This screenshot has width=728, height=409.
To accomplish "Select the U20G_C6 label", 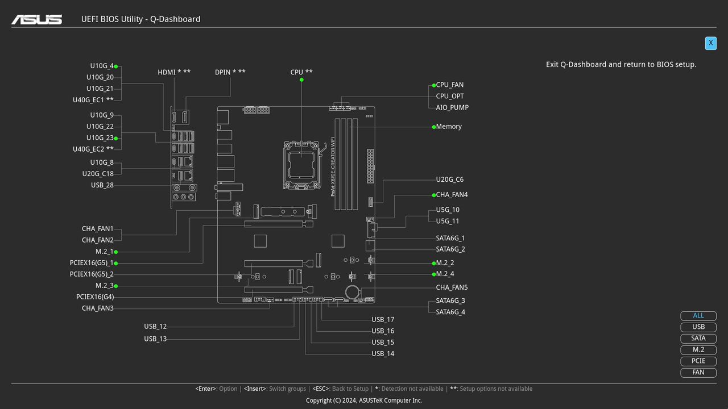I will pos(450,180).
